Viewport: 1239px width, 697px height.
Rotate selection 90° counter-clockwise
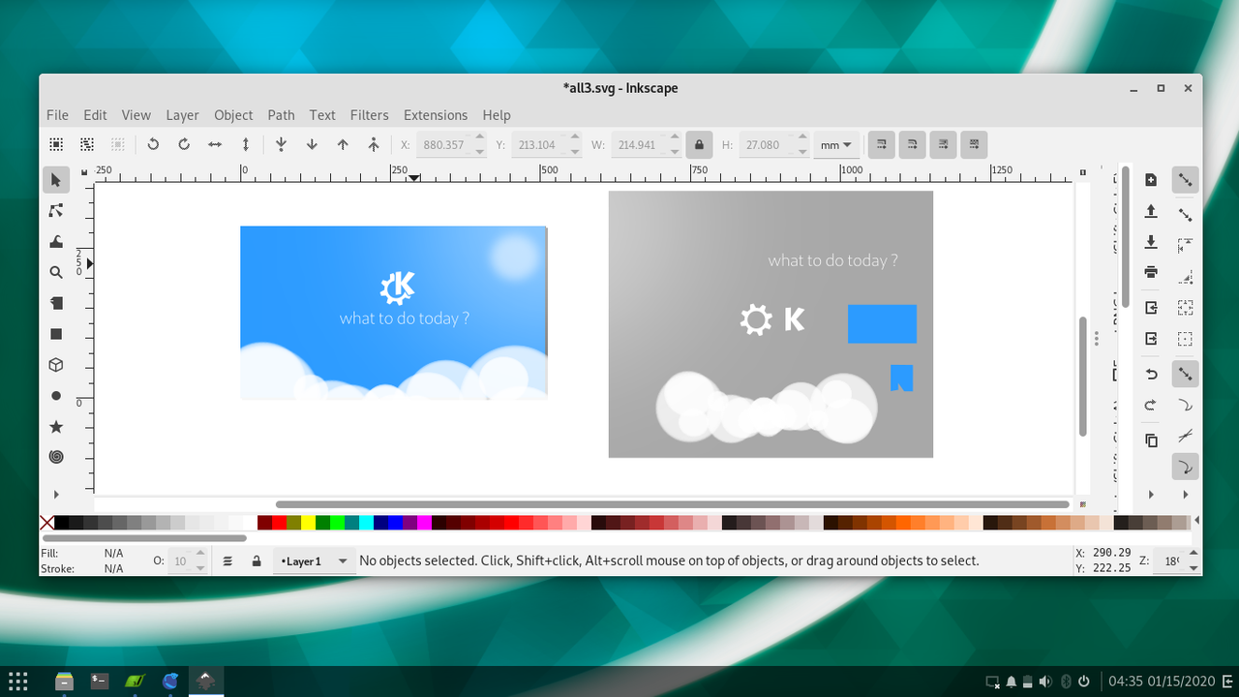pos(153,144)
